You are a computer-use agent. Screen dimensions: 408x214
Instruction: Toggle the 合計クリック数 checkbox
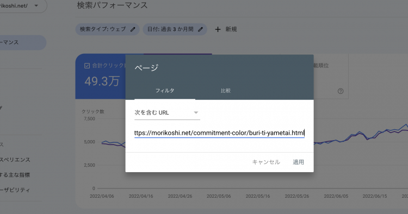pyautogui.click(x=87, y=66)
